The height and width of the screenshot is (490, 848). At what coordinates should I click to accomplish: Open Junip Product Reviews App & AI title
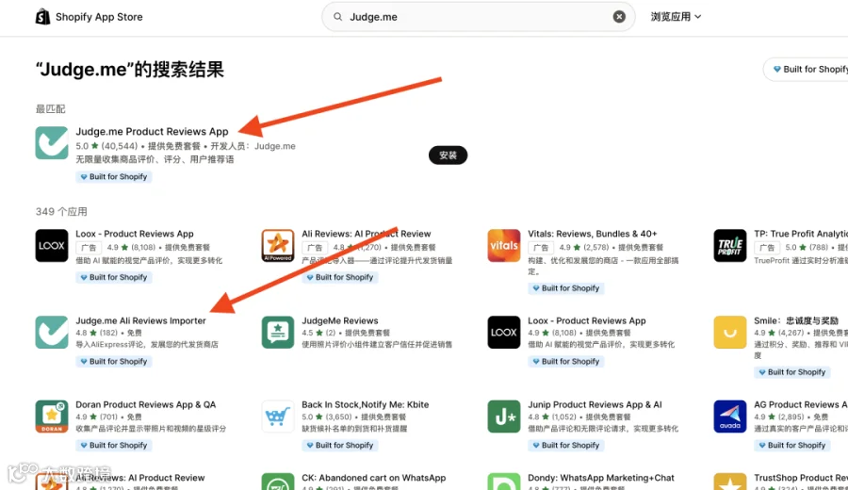595,404
